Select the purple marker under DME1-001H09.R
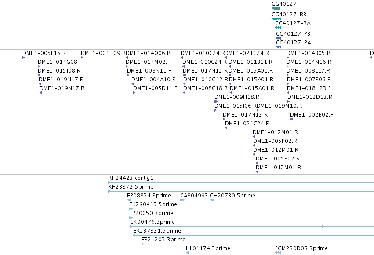The image size is (374, 255). point(82,58)
